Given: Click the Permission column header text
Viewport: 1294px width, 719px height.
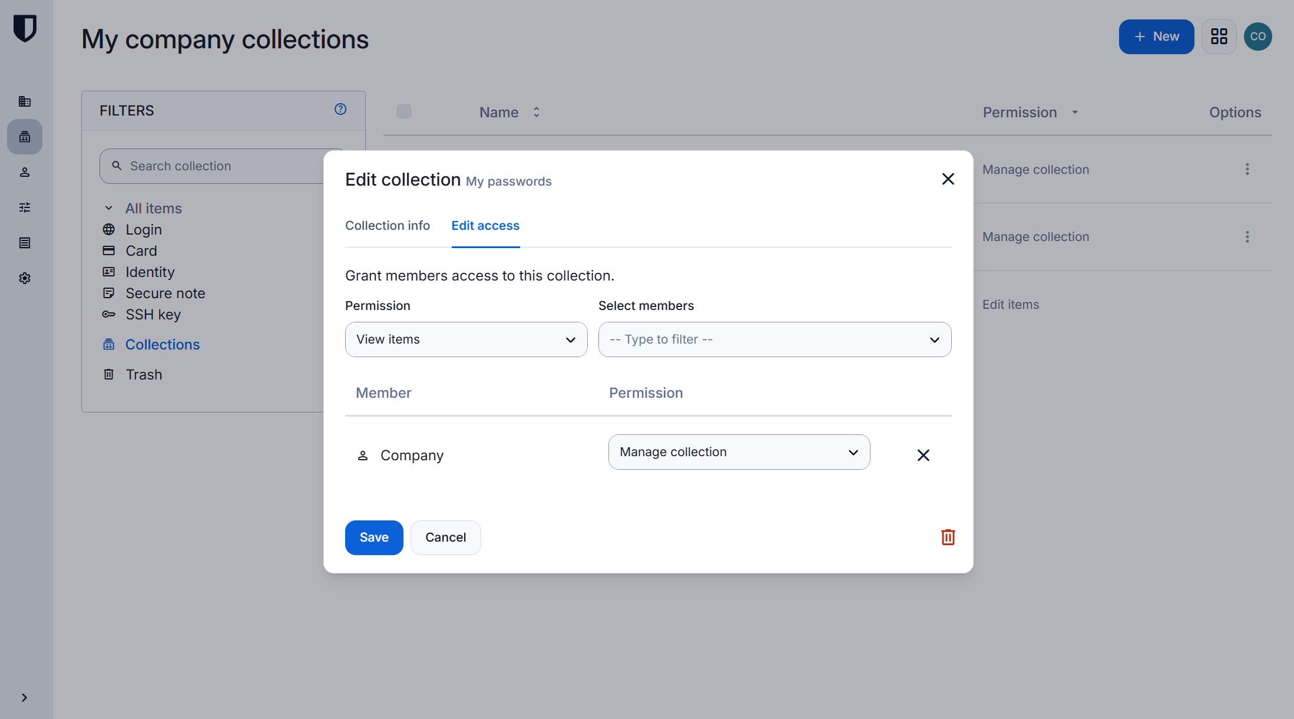Looking at the screenshot, I should pos(1020,112).
